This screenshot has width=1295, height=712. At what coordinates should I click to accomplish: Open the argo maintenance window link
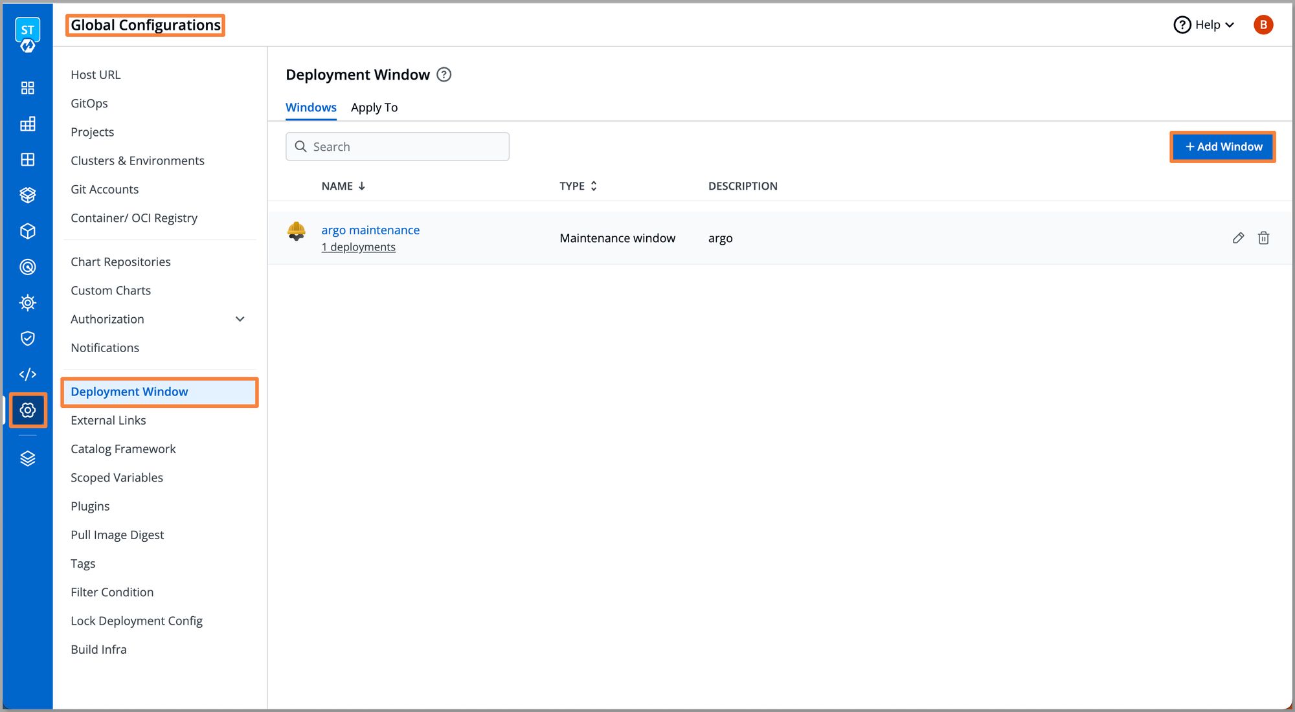[x=370, y=229]
